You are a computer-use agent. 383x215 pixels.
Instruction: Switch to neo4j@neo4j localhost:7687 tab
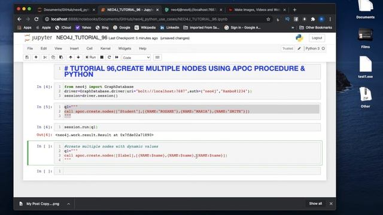click(x=193, y=10)
